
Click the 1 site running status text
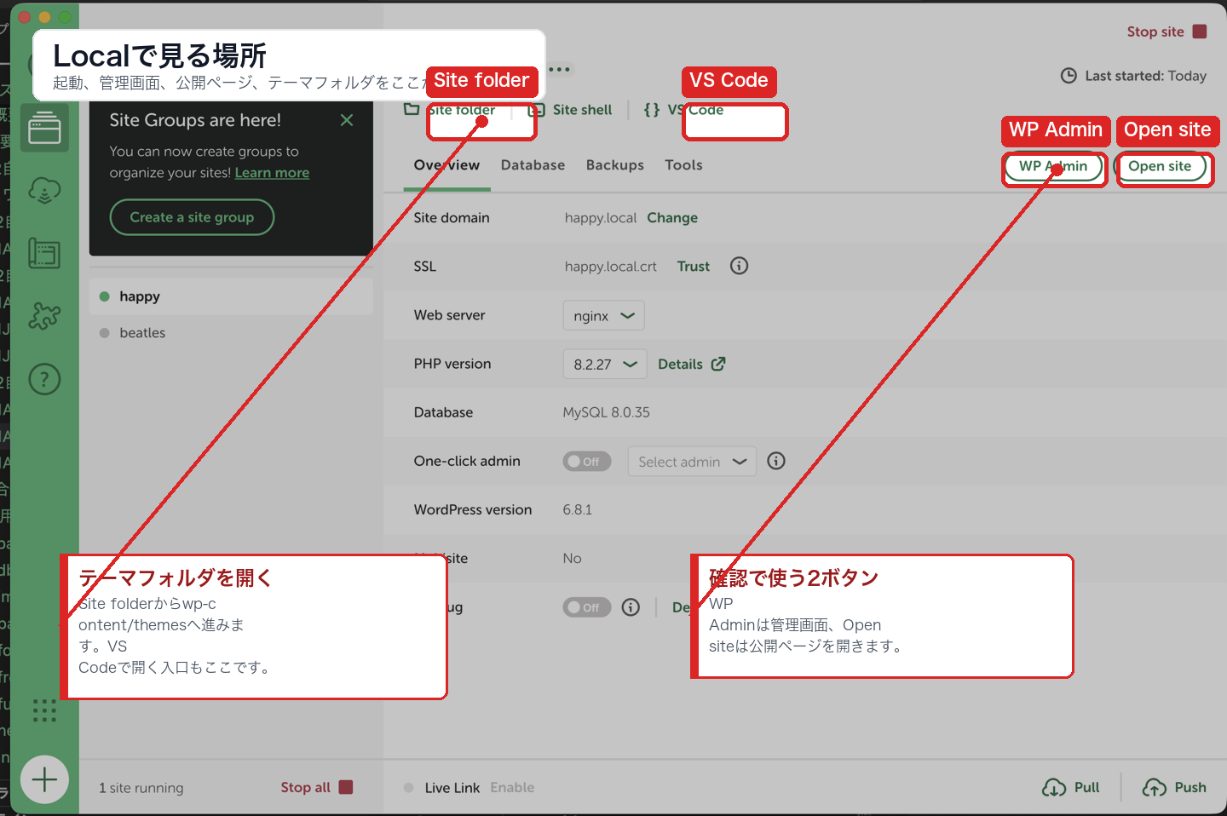click(x=141, y=788)
